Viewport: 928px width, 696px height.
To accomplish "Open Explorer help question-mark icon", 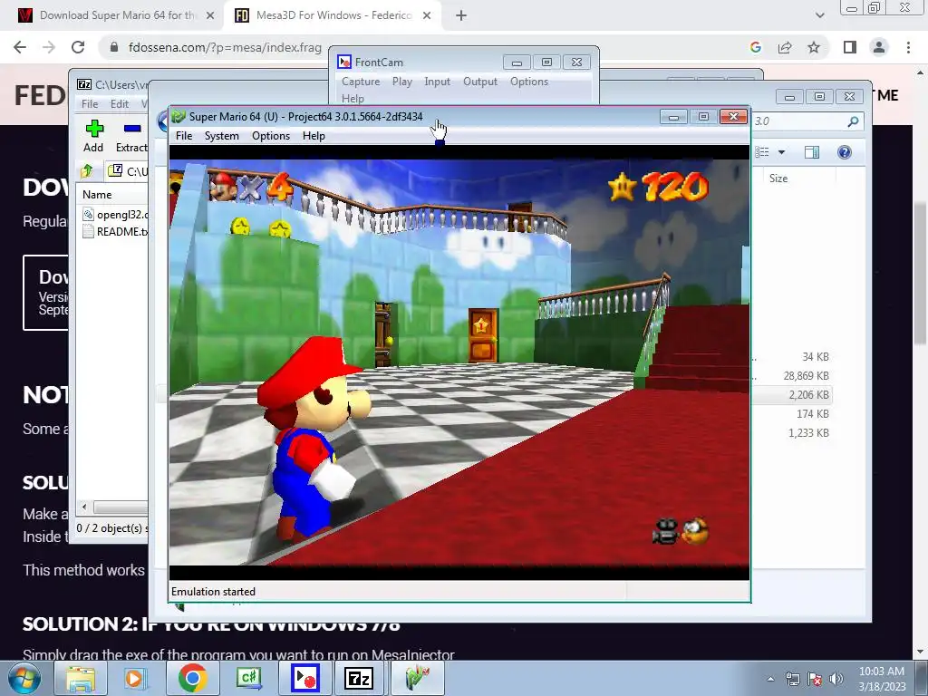I will 845,152.
